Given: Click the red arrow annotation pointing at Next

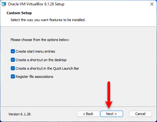Looking at the screenshot, I should coord(109,95).
